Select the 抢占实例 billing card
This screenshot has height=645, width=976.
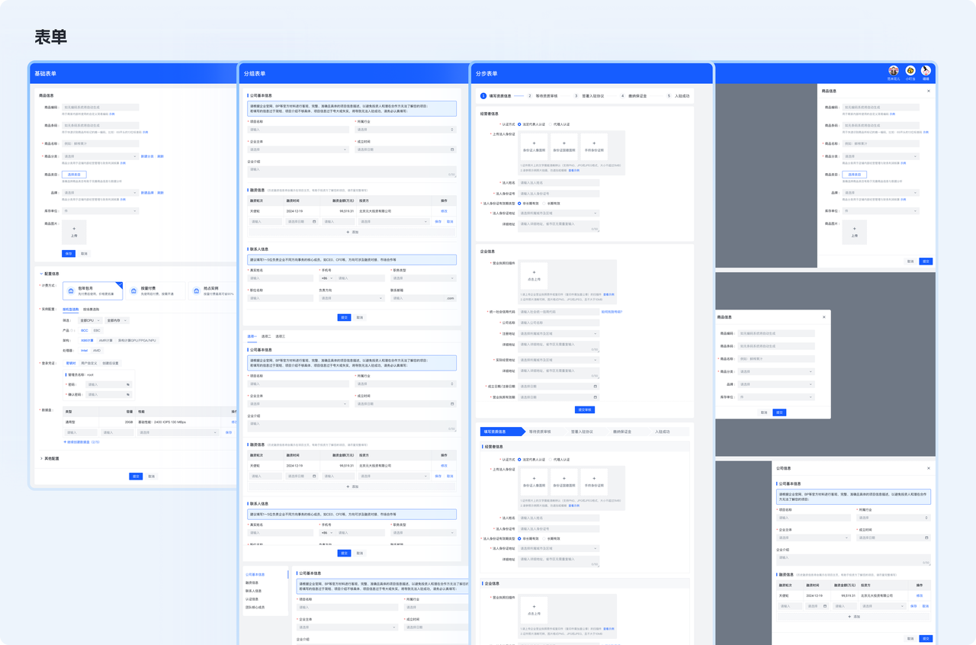213,290
